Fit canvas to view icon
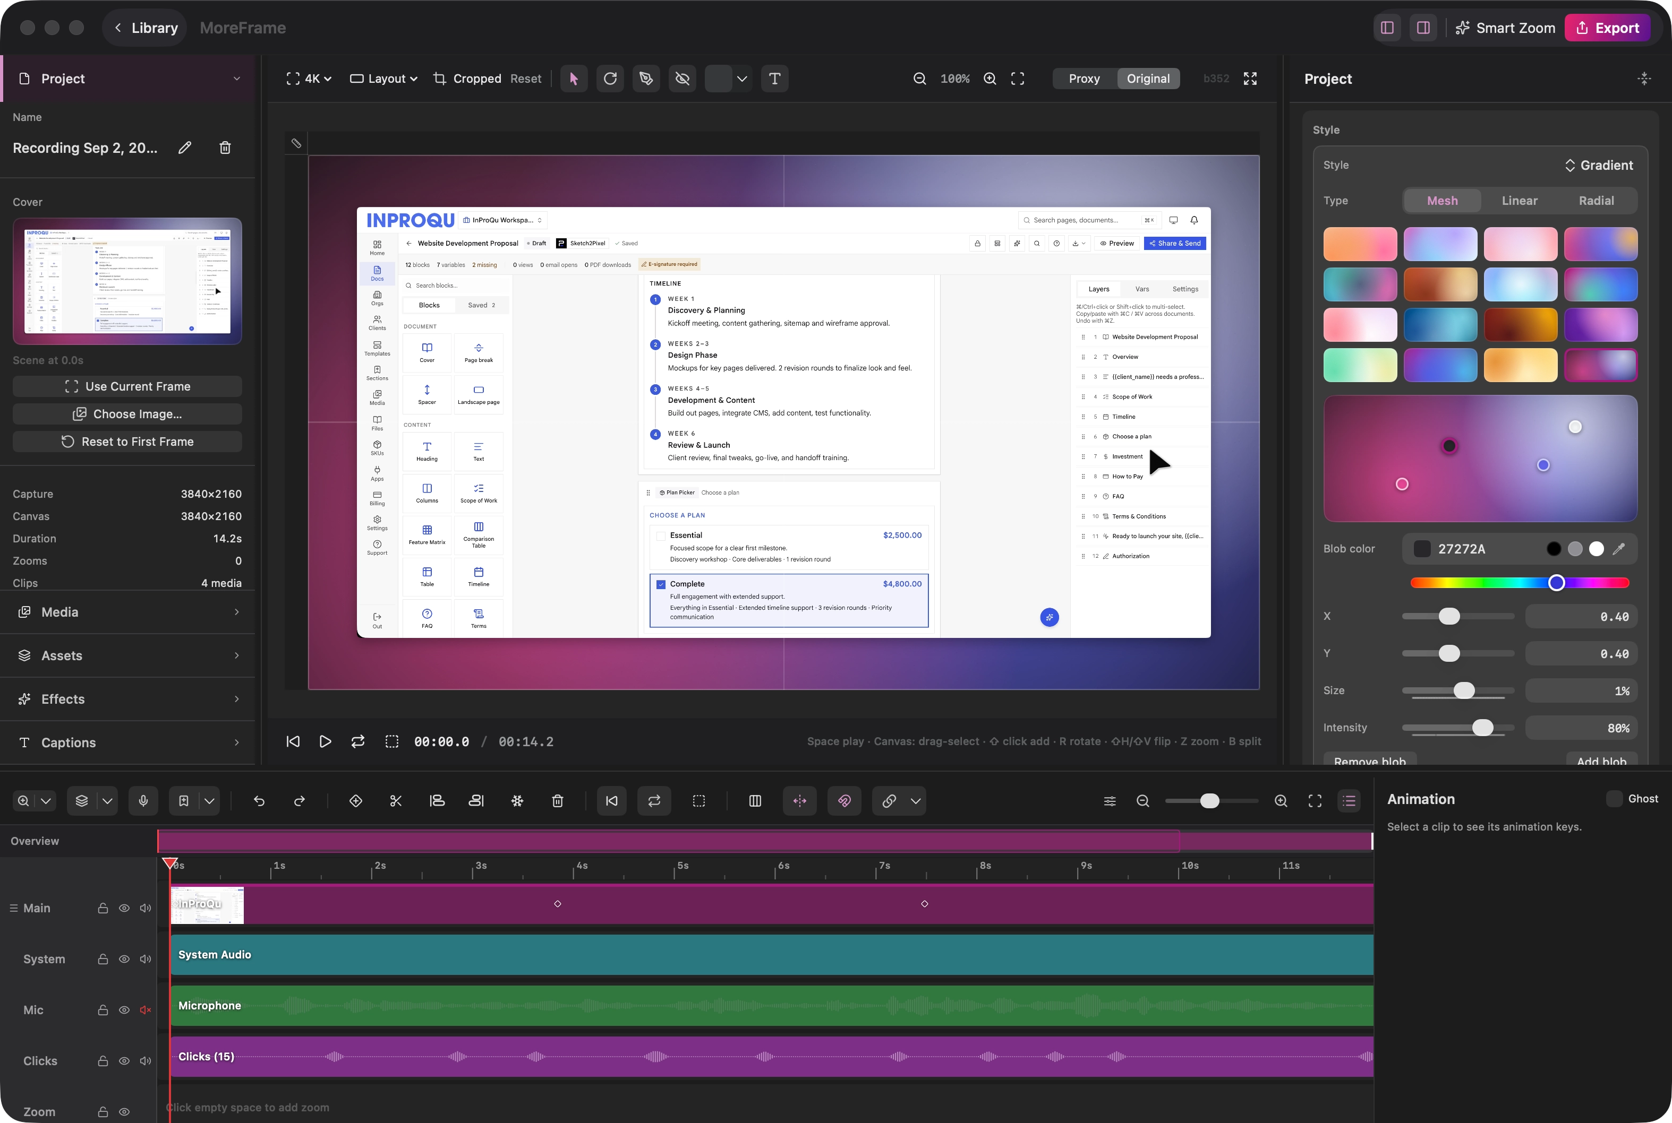 [x=1018, y=79]
